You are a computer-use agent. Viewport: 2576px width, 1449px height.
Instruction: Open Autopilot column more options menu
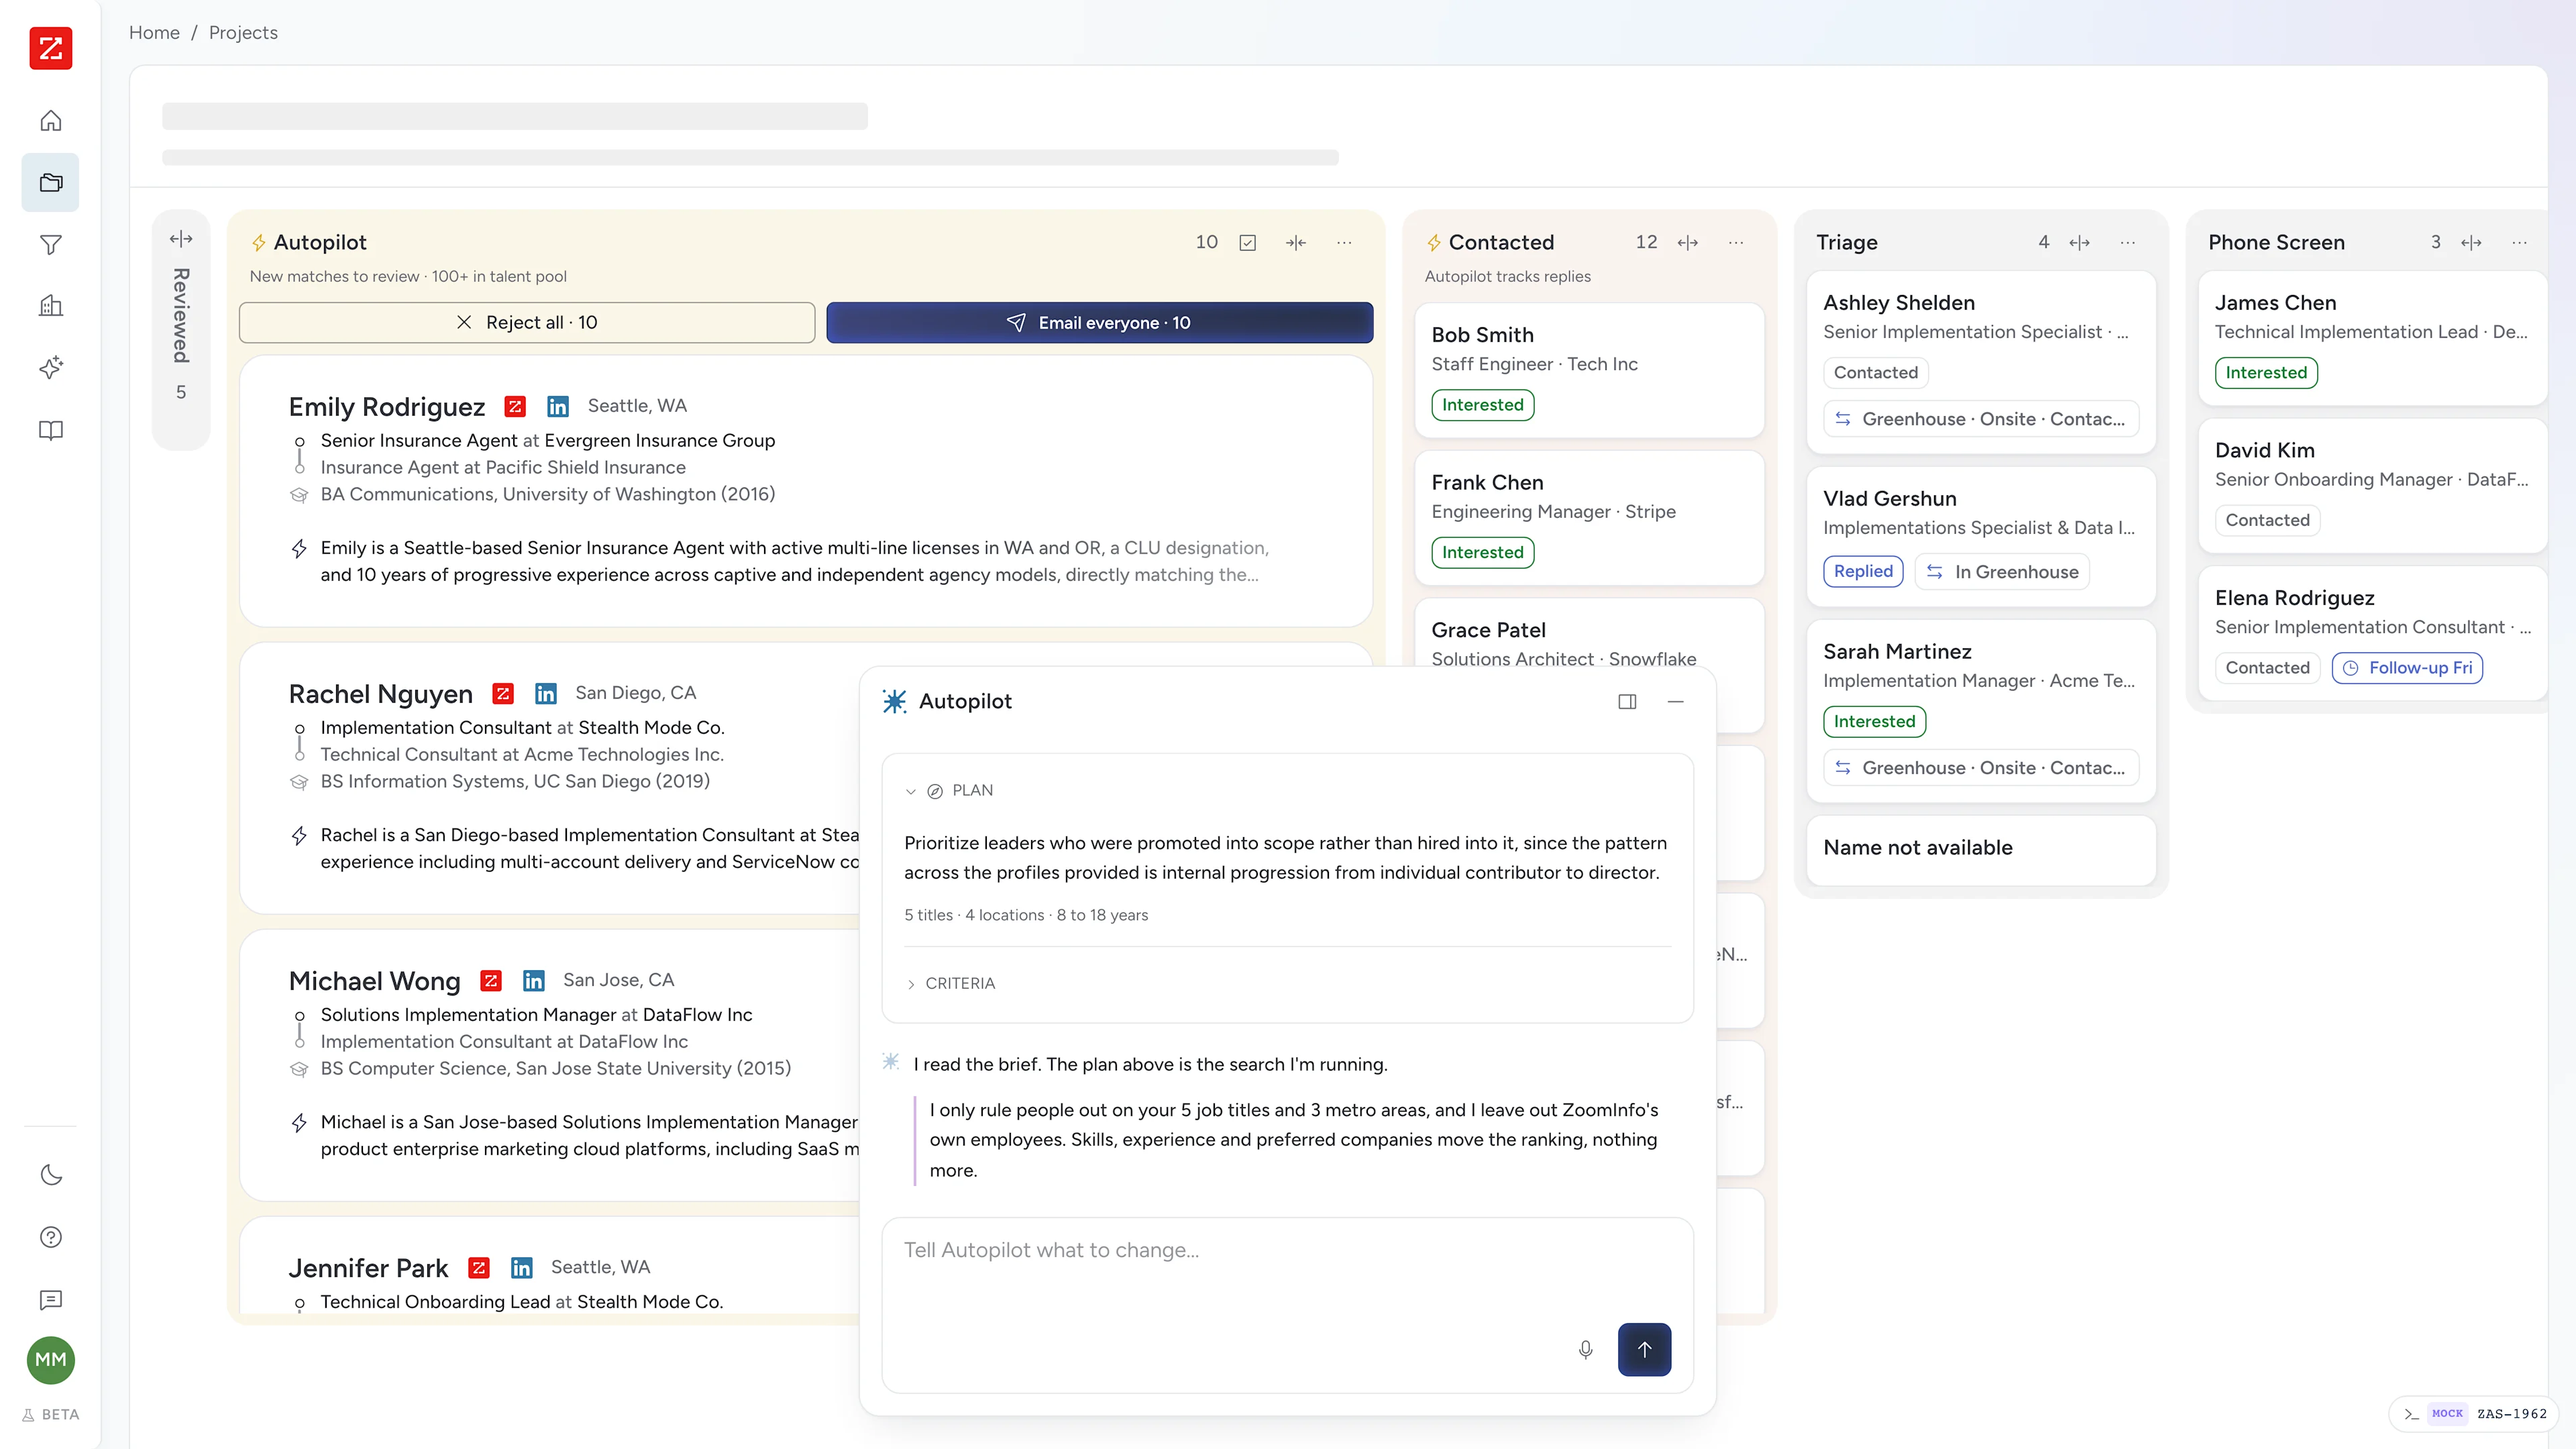click(x=1344, y=243)
